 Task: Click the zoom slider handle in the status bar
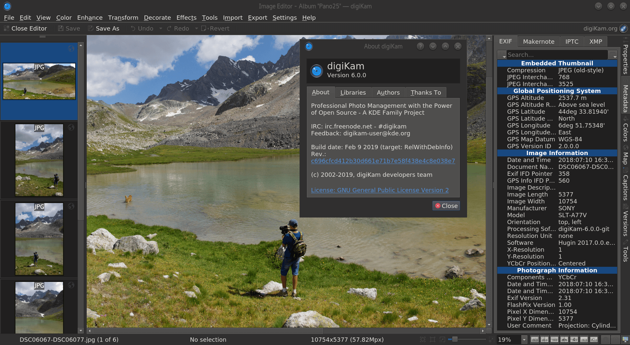click(455, 339)
